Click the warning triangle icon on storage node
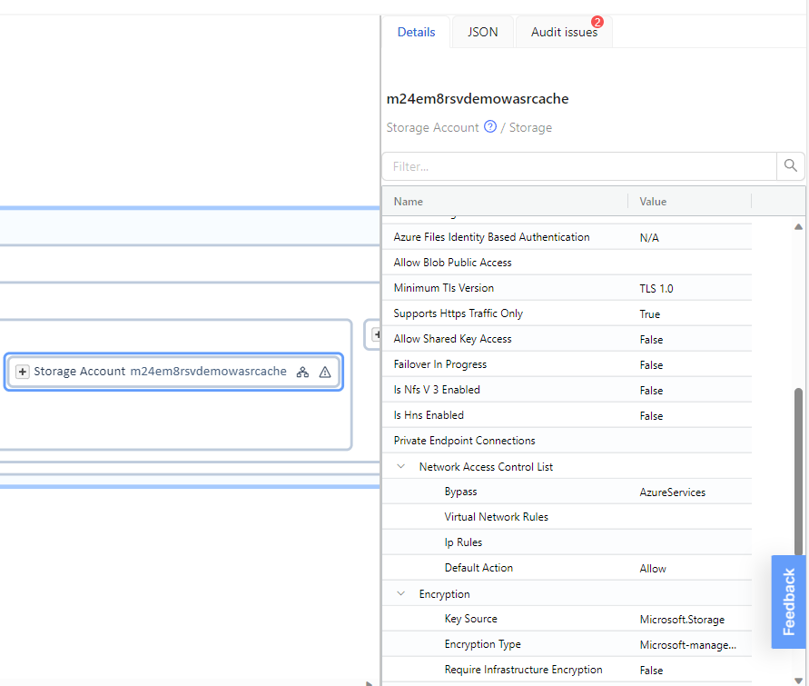This screenshot has height=686, width=809. pyautogui.click(x=325, y=372)
